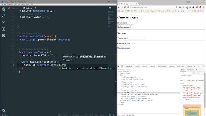Click the red extension icon in Chrome toolbar
206x116 pixels.
point(200,7)
